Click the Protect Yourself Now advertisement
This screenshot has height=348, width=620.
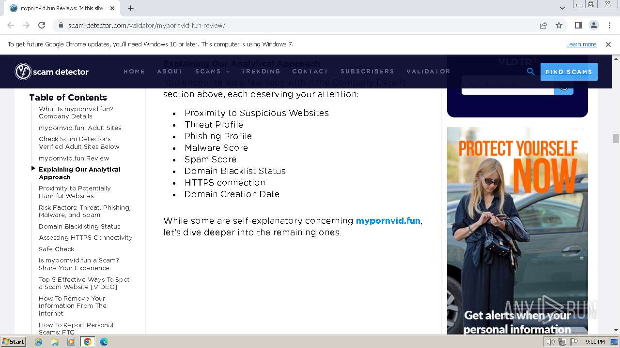pos(517,231)
